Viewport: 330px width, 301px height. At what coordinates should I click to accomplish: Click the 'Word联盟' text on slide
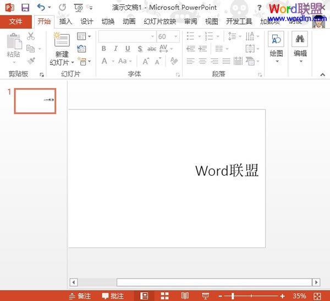(227, 170)
